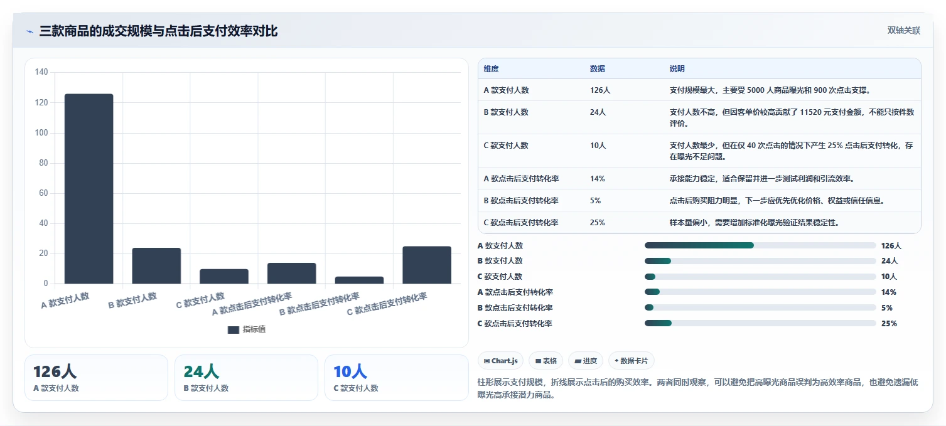Click the 双轴关联 label in the header
Image resolution: width=946 pixels, height=426 pixels.
[903, 31]
